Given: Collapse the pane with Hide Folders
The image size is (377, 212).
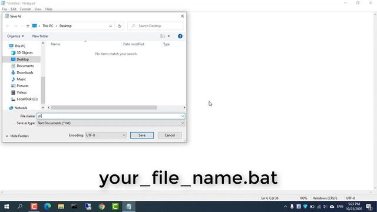Looking at the screenshot, I should pyautogui.click(x=17, y=136).
